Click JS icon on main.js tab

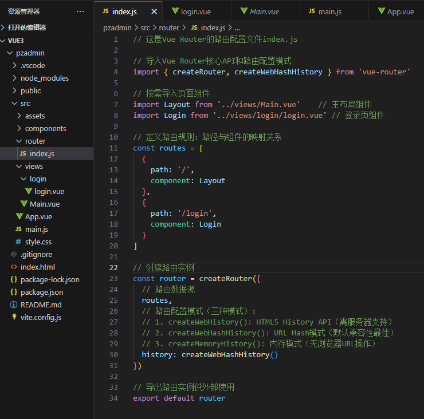pyautogui.click(x=312, y=11)
